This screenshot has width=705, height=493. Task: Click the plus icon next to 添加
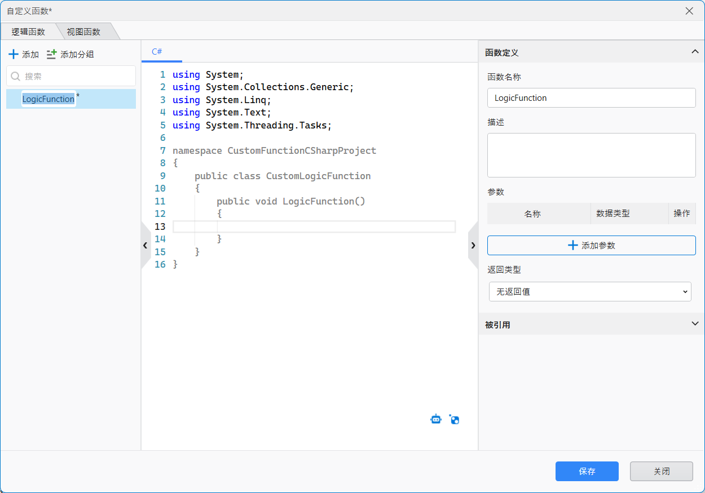[14, 55]
